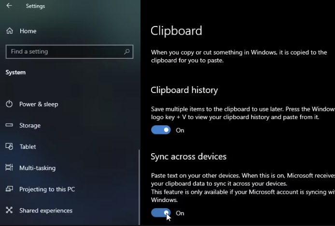This screenshot has width=335, height=226.
Task: Open the Power & sleep settings page
Action: (39, 104)
